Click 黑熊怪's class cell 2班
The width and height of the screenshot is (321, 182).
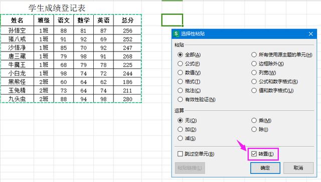[x=44, y=82]
